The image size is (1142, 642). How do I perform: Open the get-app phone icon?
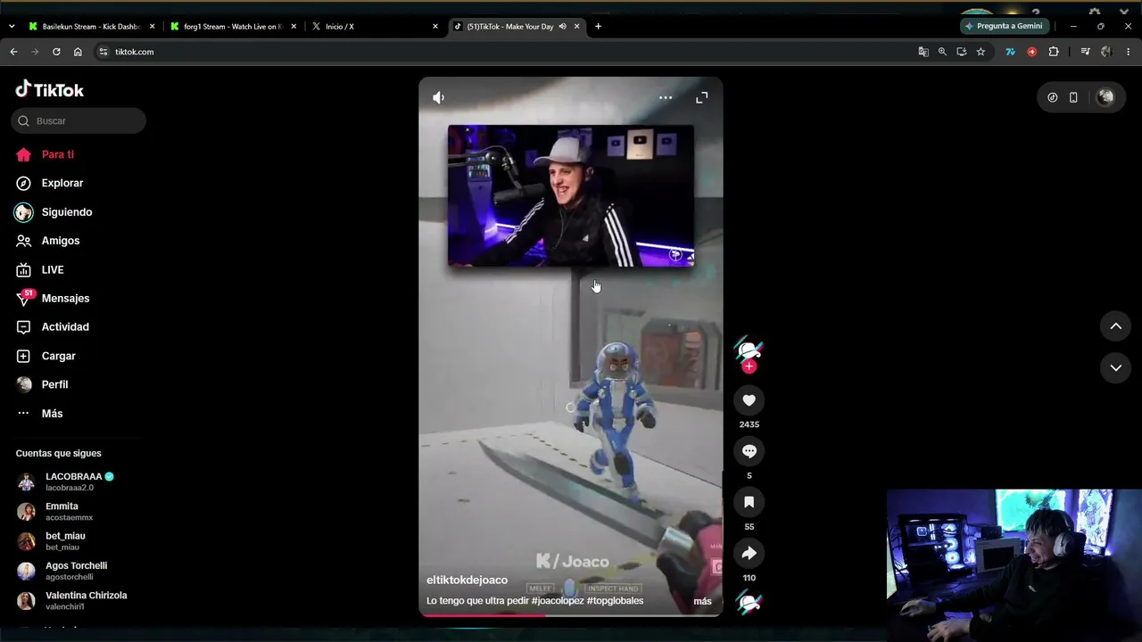(x=1073, y=97)
